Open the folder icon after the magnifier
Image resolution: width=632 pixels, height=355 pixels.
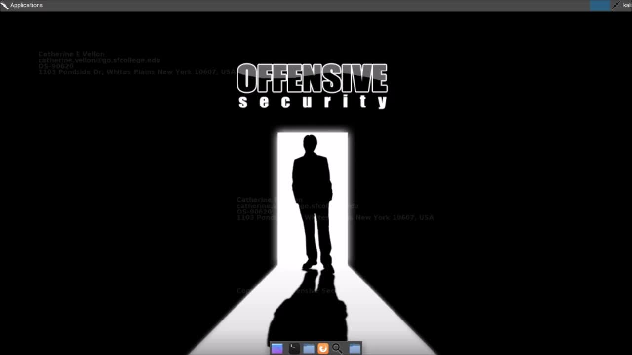click(355, 348)
